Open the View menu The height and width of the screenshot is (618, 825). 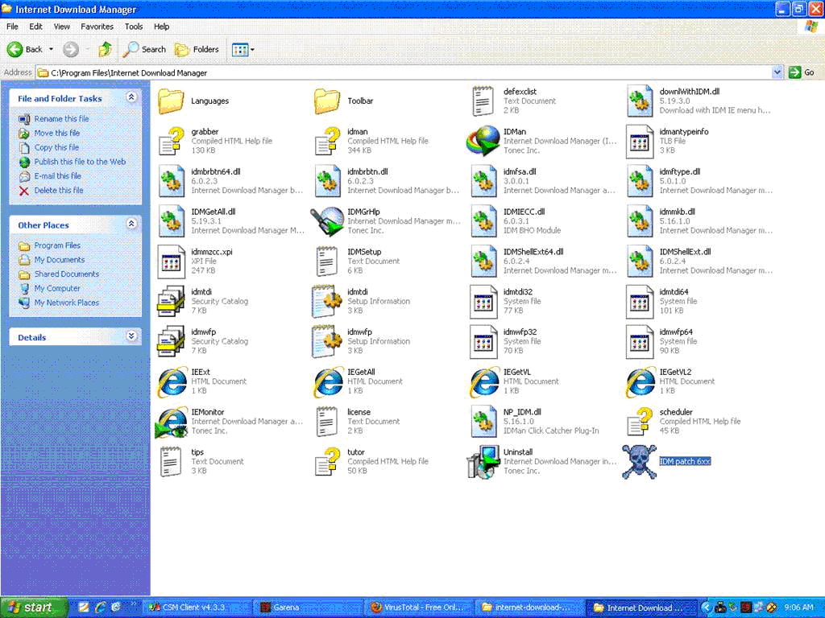(x=61, y=27)
